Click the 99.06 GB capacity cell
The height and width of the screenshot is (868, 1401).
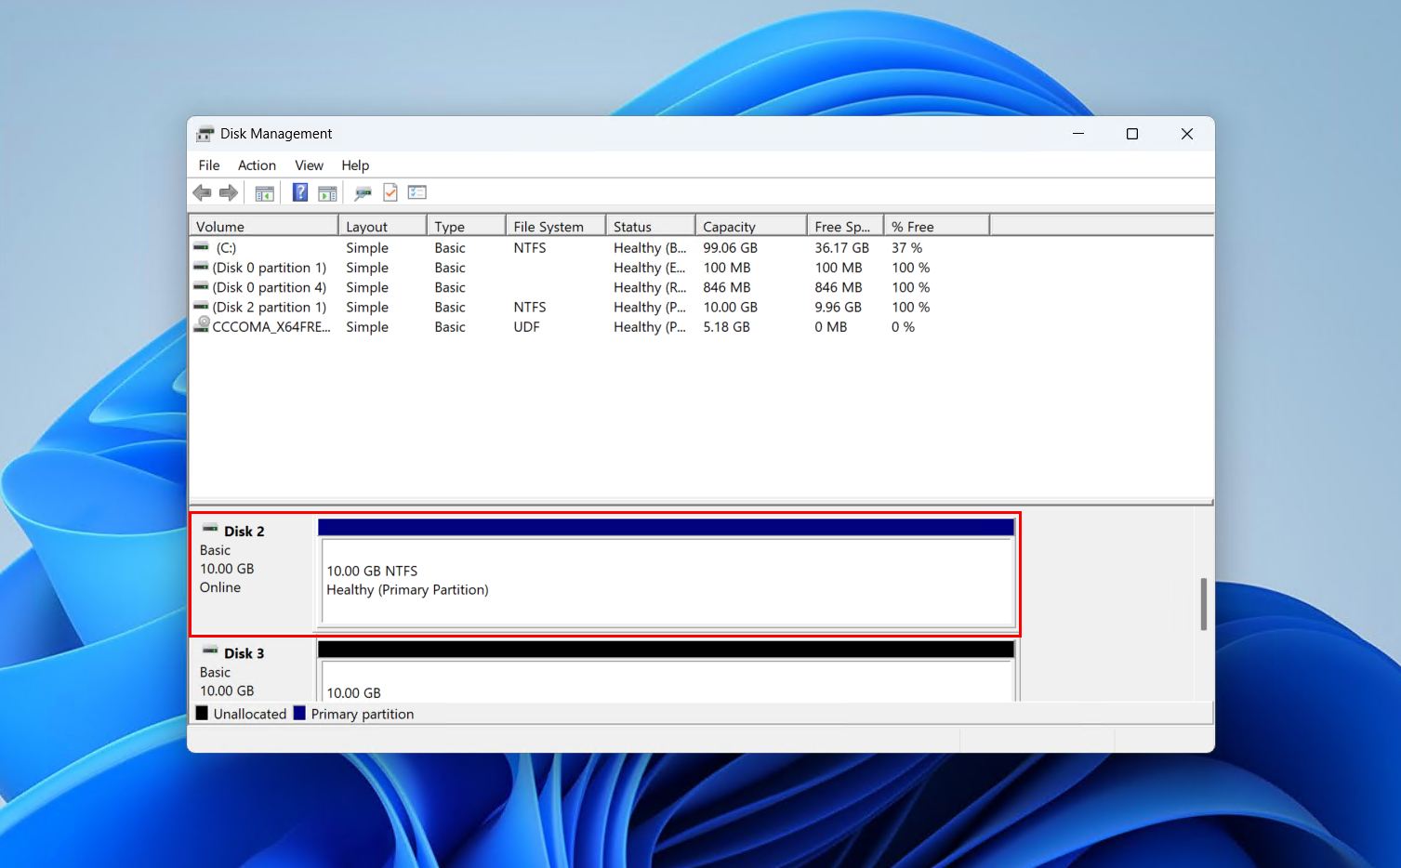point(730,248)
